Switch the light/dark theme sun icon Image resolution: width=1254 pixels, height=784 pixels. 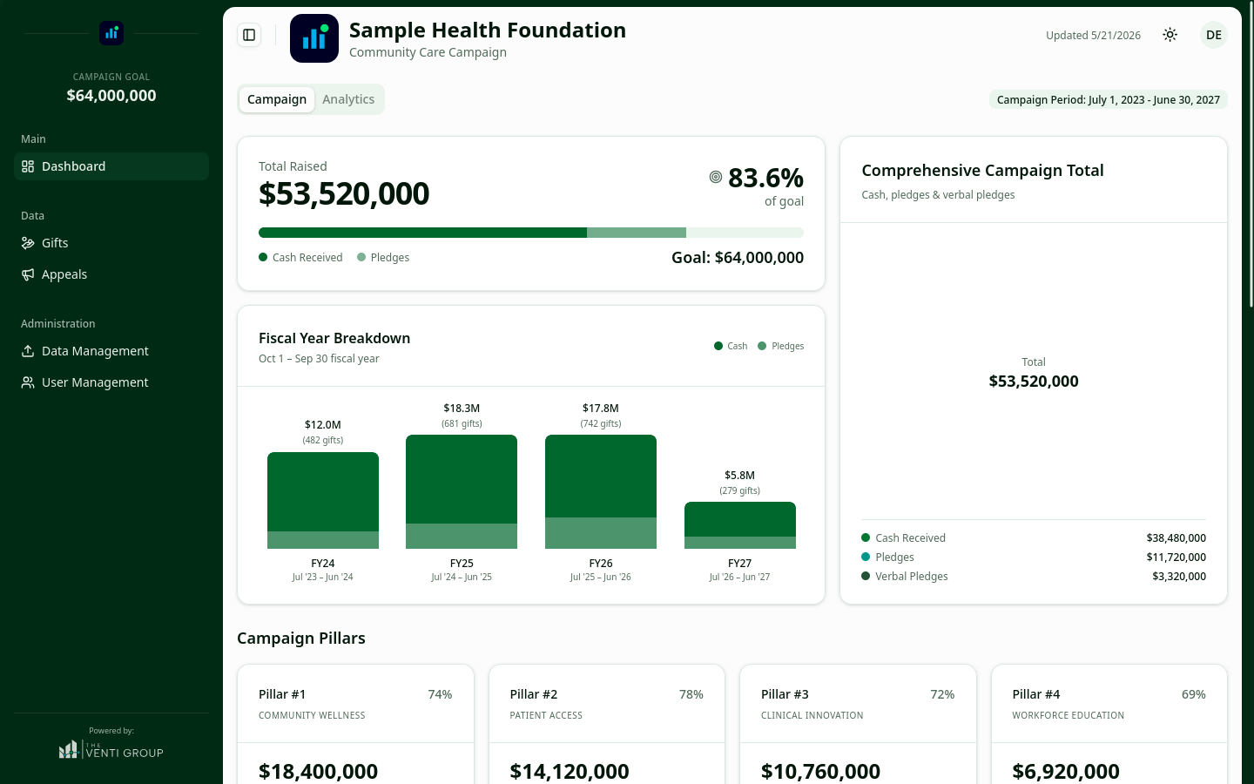[x=1170, y=35]
